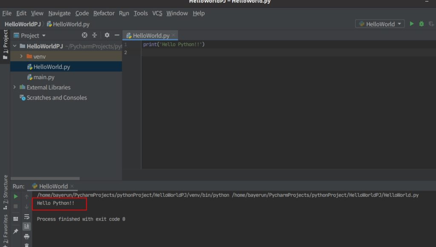Open Project panel gear settings
This screenshot has height=247, width=436.
pos(107,35)
